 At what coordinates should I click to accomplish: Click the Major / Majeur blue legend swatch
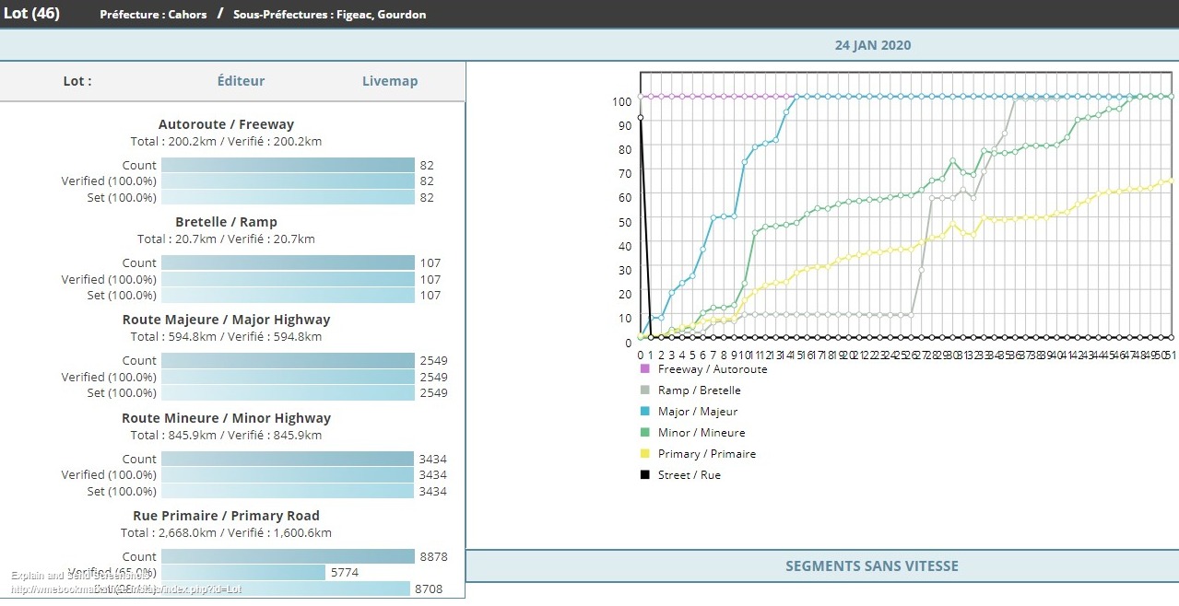pos(645,412)
